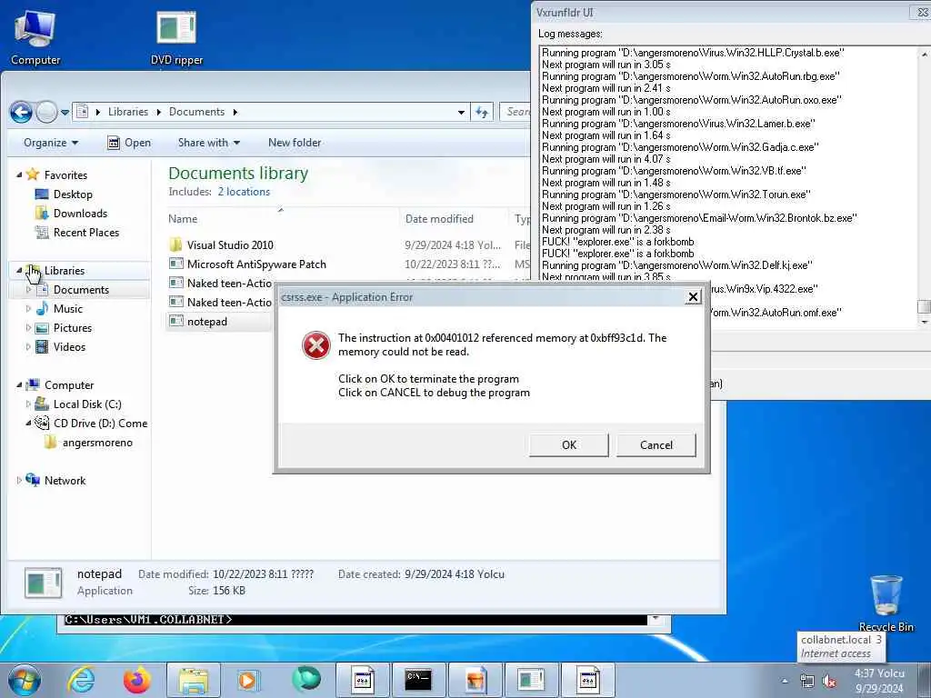Click the taskbar clock showing 4:37

879,681
